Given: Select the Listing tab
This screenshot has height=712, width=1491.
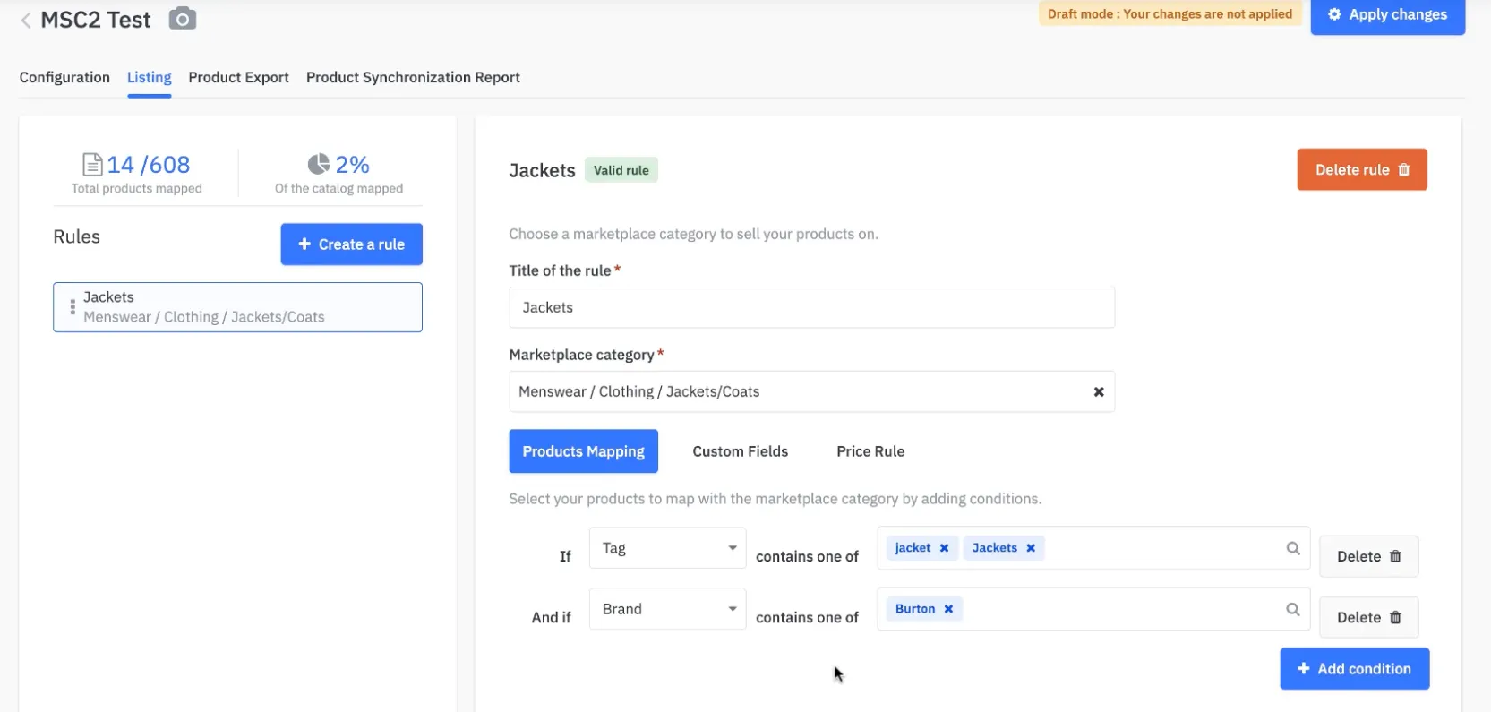Looking at the screenshot, I should (x=150, y=77).
